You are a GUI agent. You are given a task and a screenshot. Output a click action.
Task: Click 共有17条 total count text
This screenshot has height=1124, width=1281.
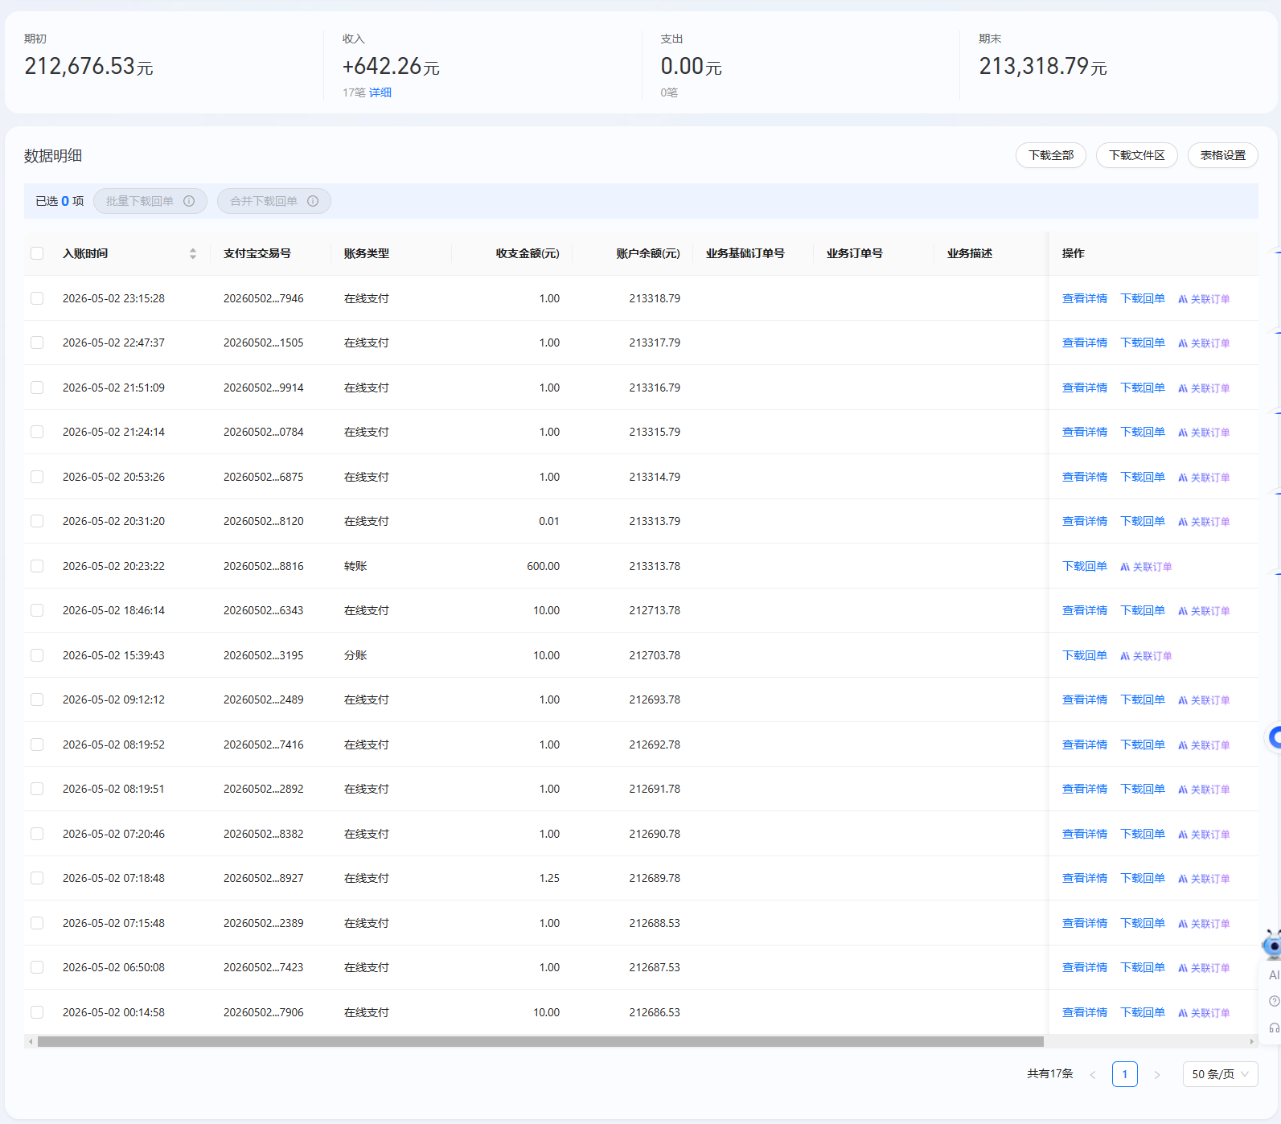[1050, 1074]
